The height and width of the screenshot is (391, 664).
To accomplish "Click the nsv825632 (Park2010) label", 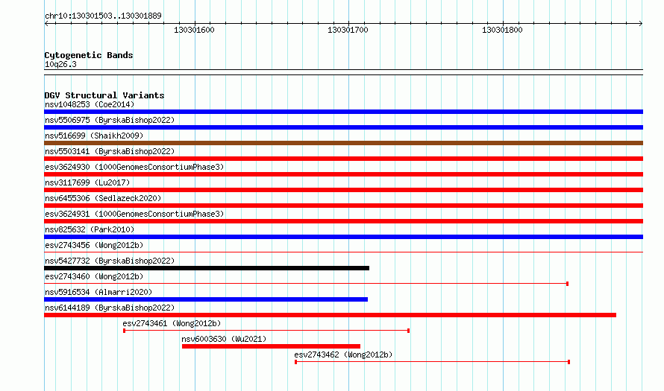I will point(90,229).
